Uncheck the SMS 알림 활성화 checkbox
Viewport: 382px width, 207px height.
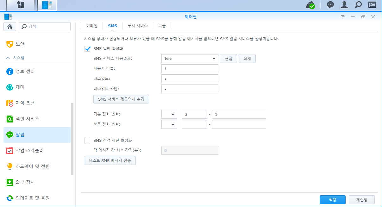coord(88,49)
